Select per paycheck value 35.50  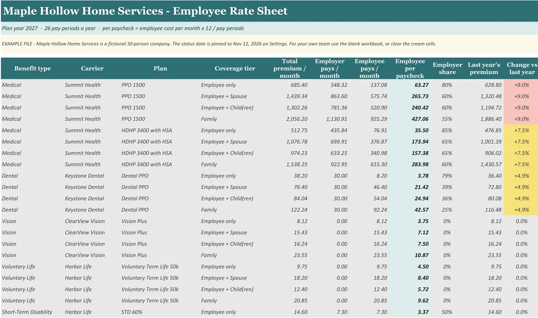click(421, 130)
